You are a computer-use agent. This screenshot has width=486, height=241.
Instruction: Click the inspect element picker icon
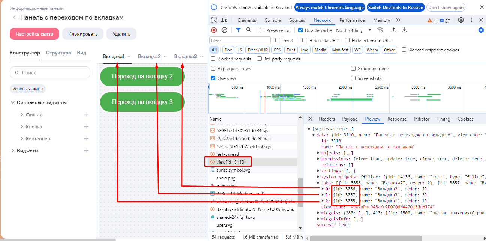[x=214, y=20]
